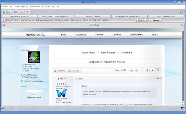Click the star bookmark icon by address bar
The image size is (186, 114).
click(x=145, y=20)
